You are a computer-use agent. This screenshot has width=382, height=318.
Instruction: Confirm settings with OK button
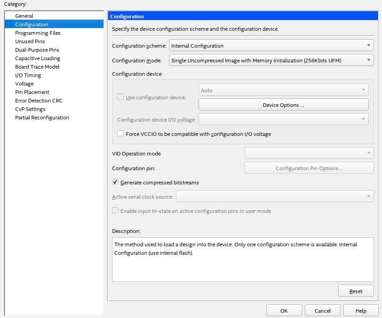pos(284,311)
